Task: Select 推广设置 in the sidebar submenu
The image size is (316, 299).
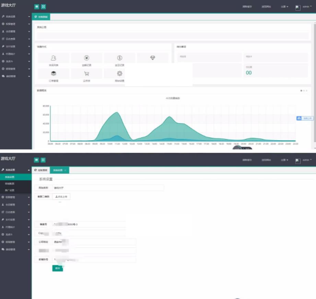Action: [x=10, y=190]
